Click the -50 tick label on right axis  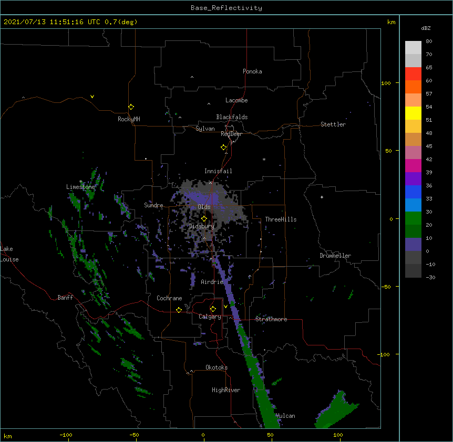tap(386, 287)
